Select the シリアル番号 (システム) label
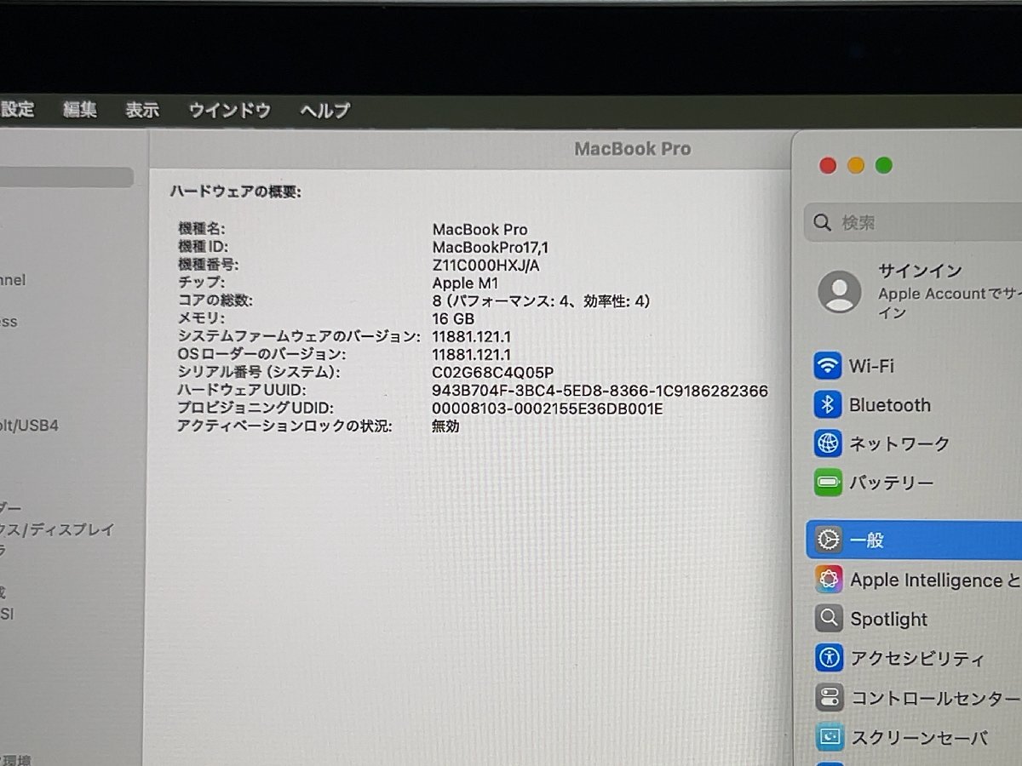Screen dimensions: 1022x766 259,373
